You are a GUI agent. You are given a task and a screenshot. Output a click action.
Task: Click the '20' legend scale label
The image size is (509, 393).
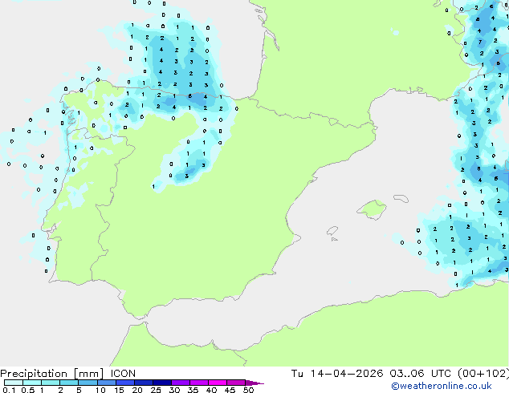click(x=137, y=390)
